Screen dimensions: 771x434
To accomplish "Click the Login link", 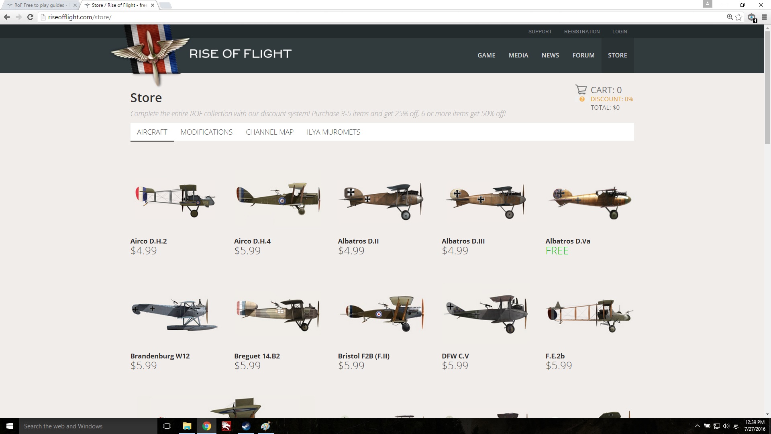I will [619, 31].
